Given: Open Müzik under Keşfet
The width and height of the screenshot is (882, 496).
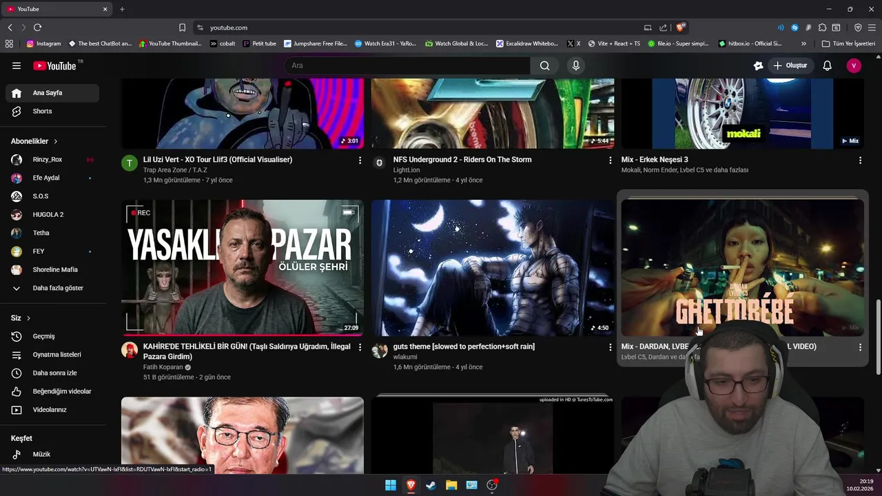Looking at the screenshot, I should click(52, 454).
